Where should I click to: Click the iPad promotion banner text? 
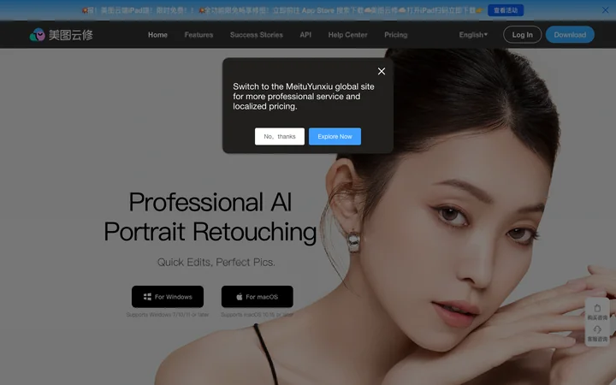tap(282, 10)
